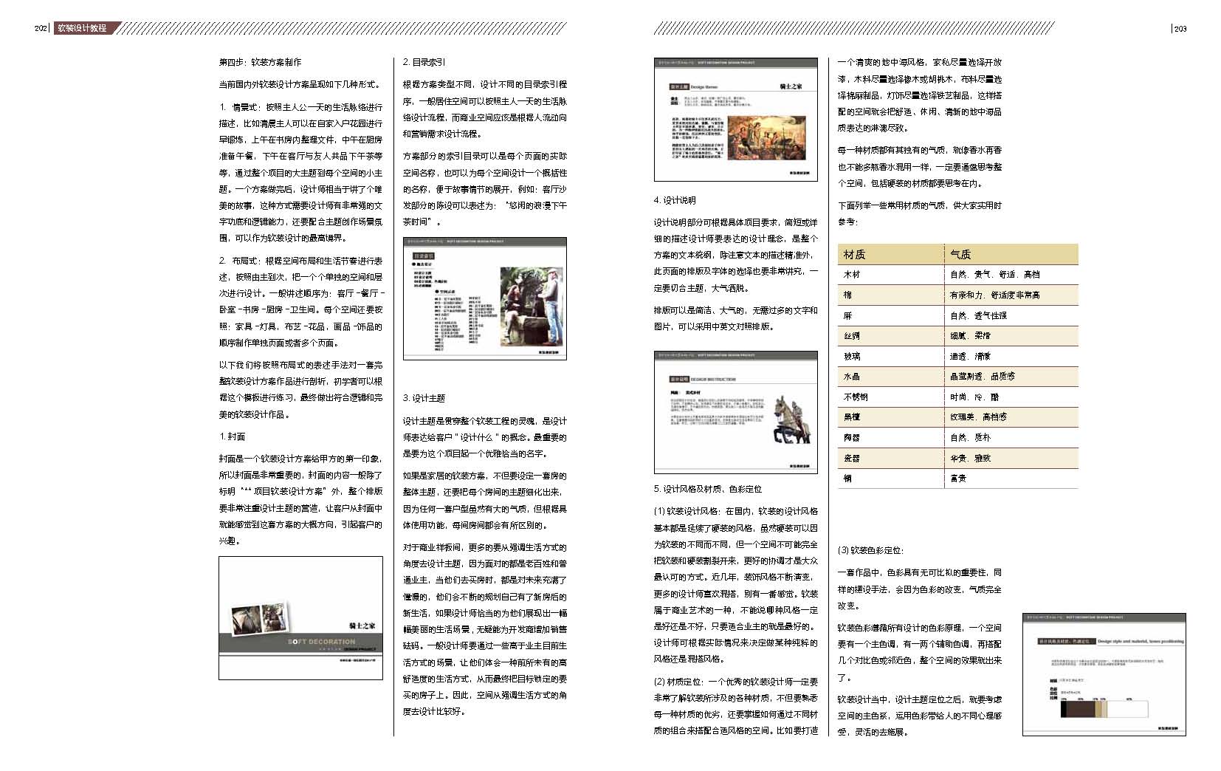1221x771 pixels.
Task: Click the (3) 软装色彩定位 subheading
Action: 870,550
